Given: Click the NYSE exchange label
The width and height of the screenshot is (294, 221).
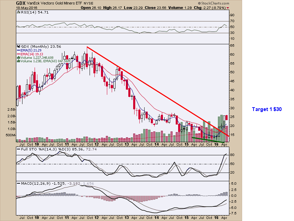Looking at the screenshot, I should [88, 3].
